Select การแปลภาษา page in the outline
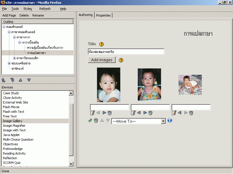The width and height of the screenshot is (233, 174). pyautogui.click(x=37, y=53)
